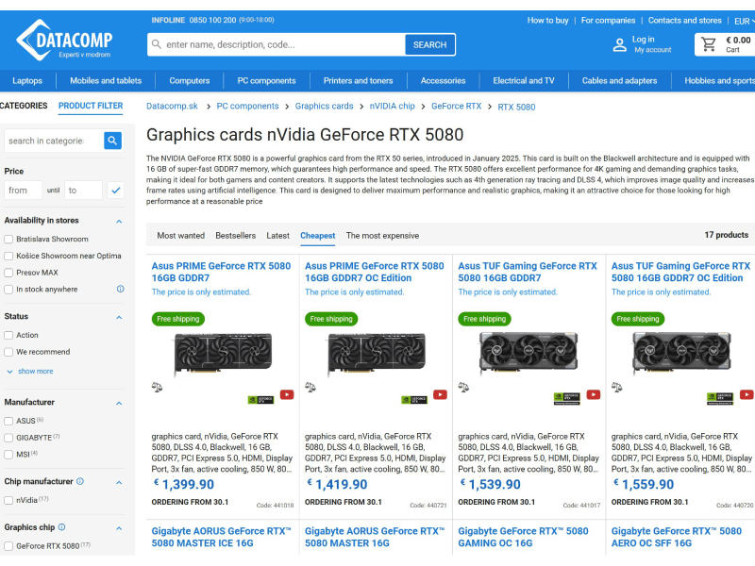Expand show more status options

click(30, 371)
